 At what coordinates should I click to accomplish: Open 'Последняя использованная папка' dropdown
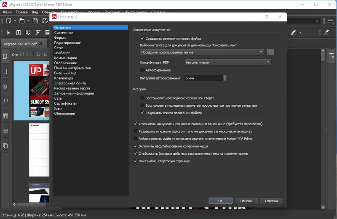click(202, 52)
